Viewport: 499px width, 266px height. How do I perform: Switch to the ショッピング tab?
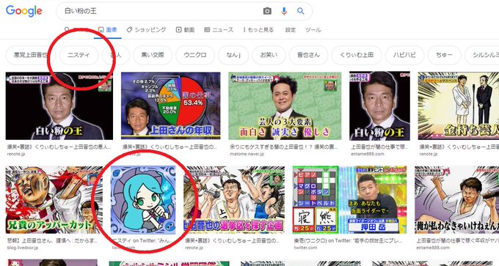coord(146,30)
